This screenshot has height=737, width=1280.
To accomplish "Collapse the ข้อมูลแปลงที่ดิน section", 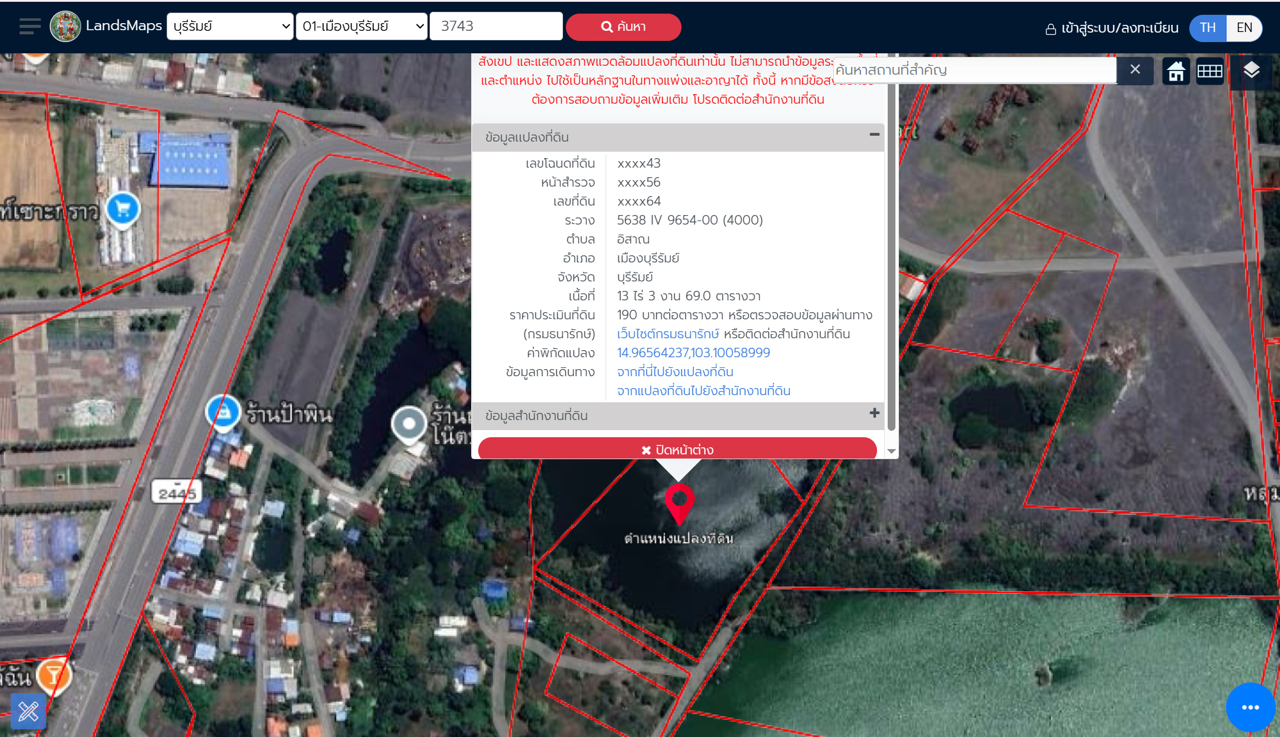I will [x=874, y=135].
